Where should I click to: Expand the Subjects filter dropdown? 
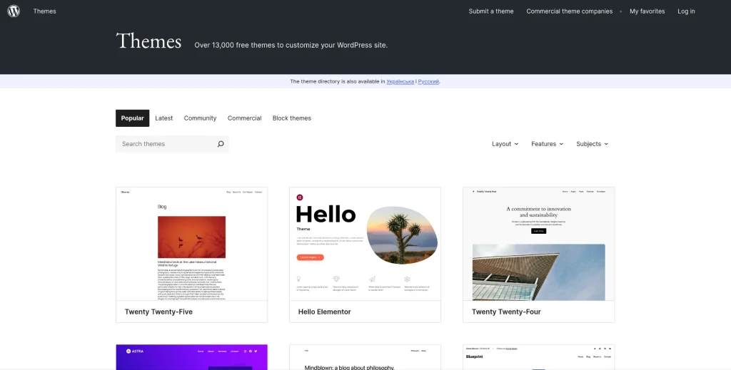click(592, 144)
